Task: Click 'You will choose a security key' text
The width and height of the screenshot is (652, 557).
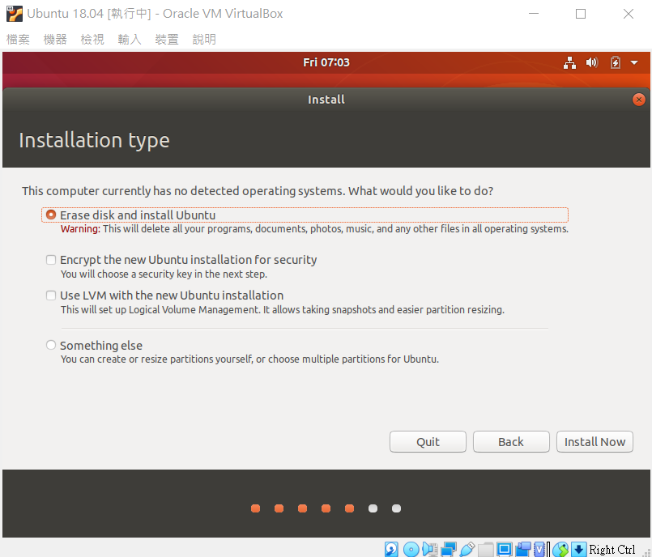Action: point(164,274)
